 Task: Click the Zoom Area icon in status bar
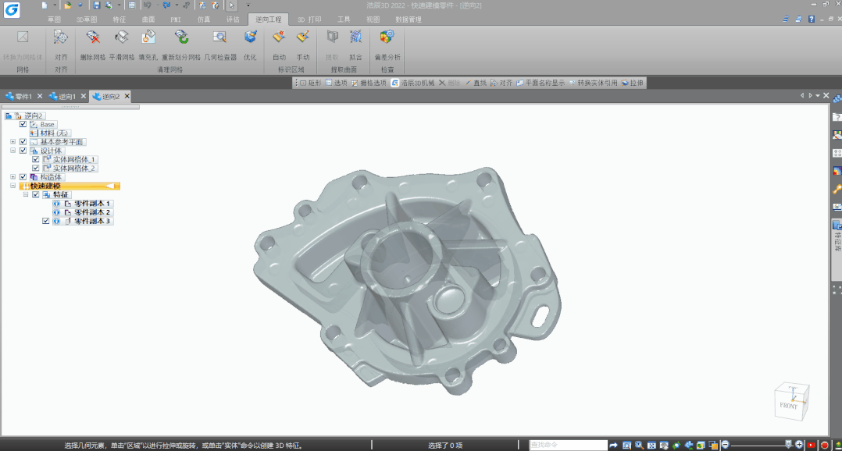pyautogui.click(x=626, y=445)
